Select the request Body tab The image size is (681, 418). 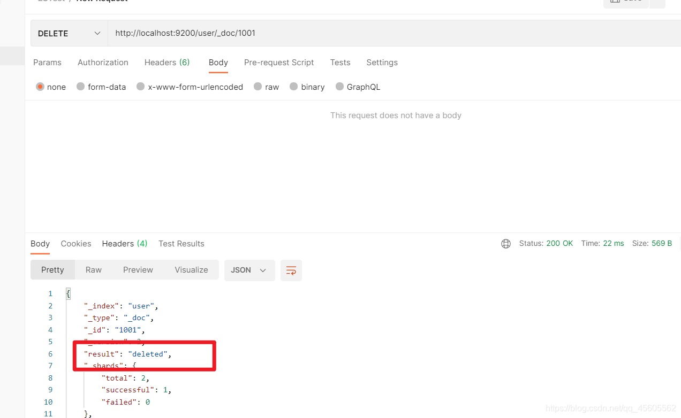pyautogui.click(x=218, y=63)
